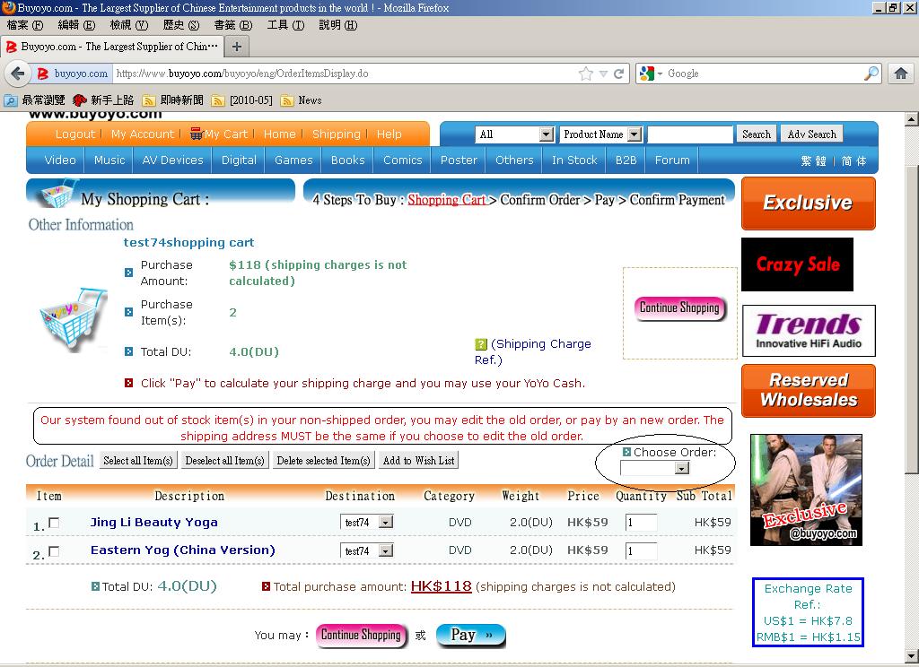Image resolution: width=919 pixels, height=667 pixels.
Task: Open the 工具 (T) menu
Action: point(285,25)
